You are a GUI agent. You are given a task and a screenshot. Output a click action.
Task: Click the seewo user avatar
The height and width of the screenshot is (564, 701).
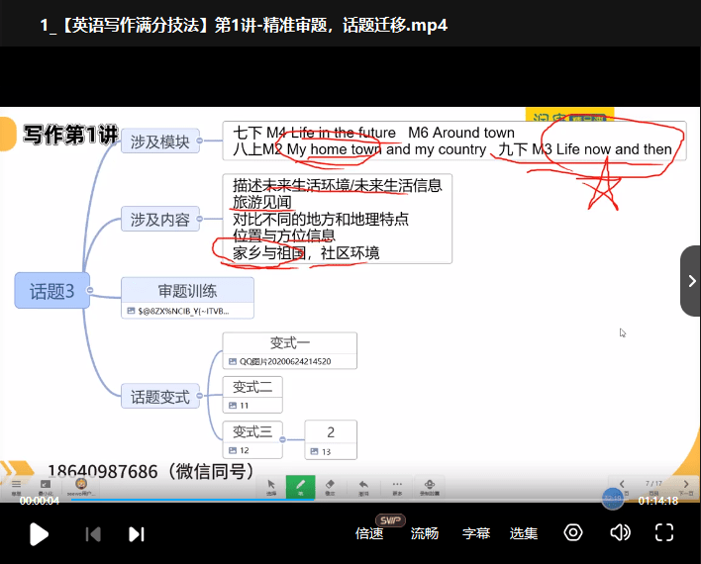pyautogui.click(x=81, y=484)
